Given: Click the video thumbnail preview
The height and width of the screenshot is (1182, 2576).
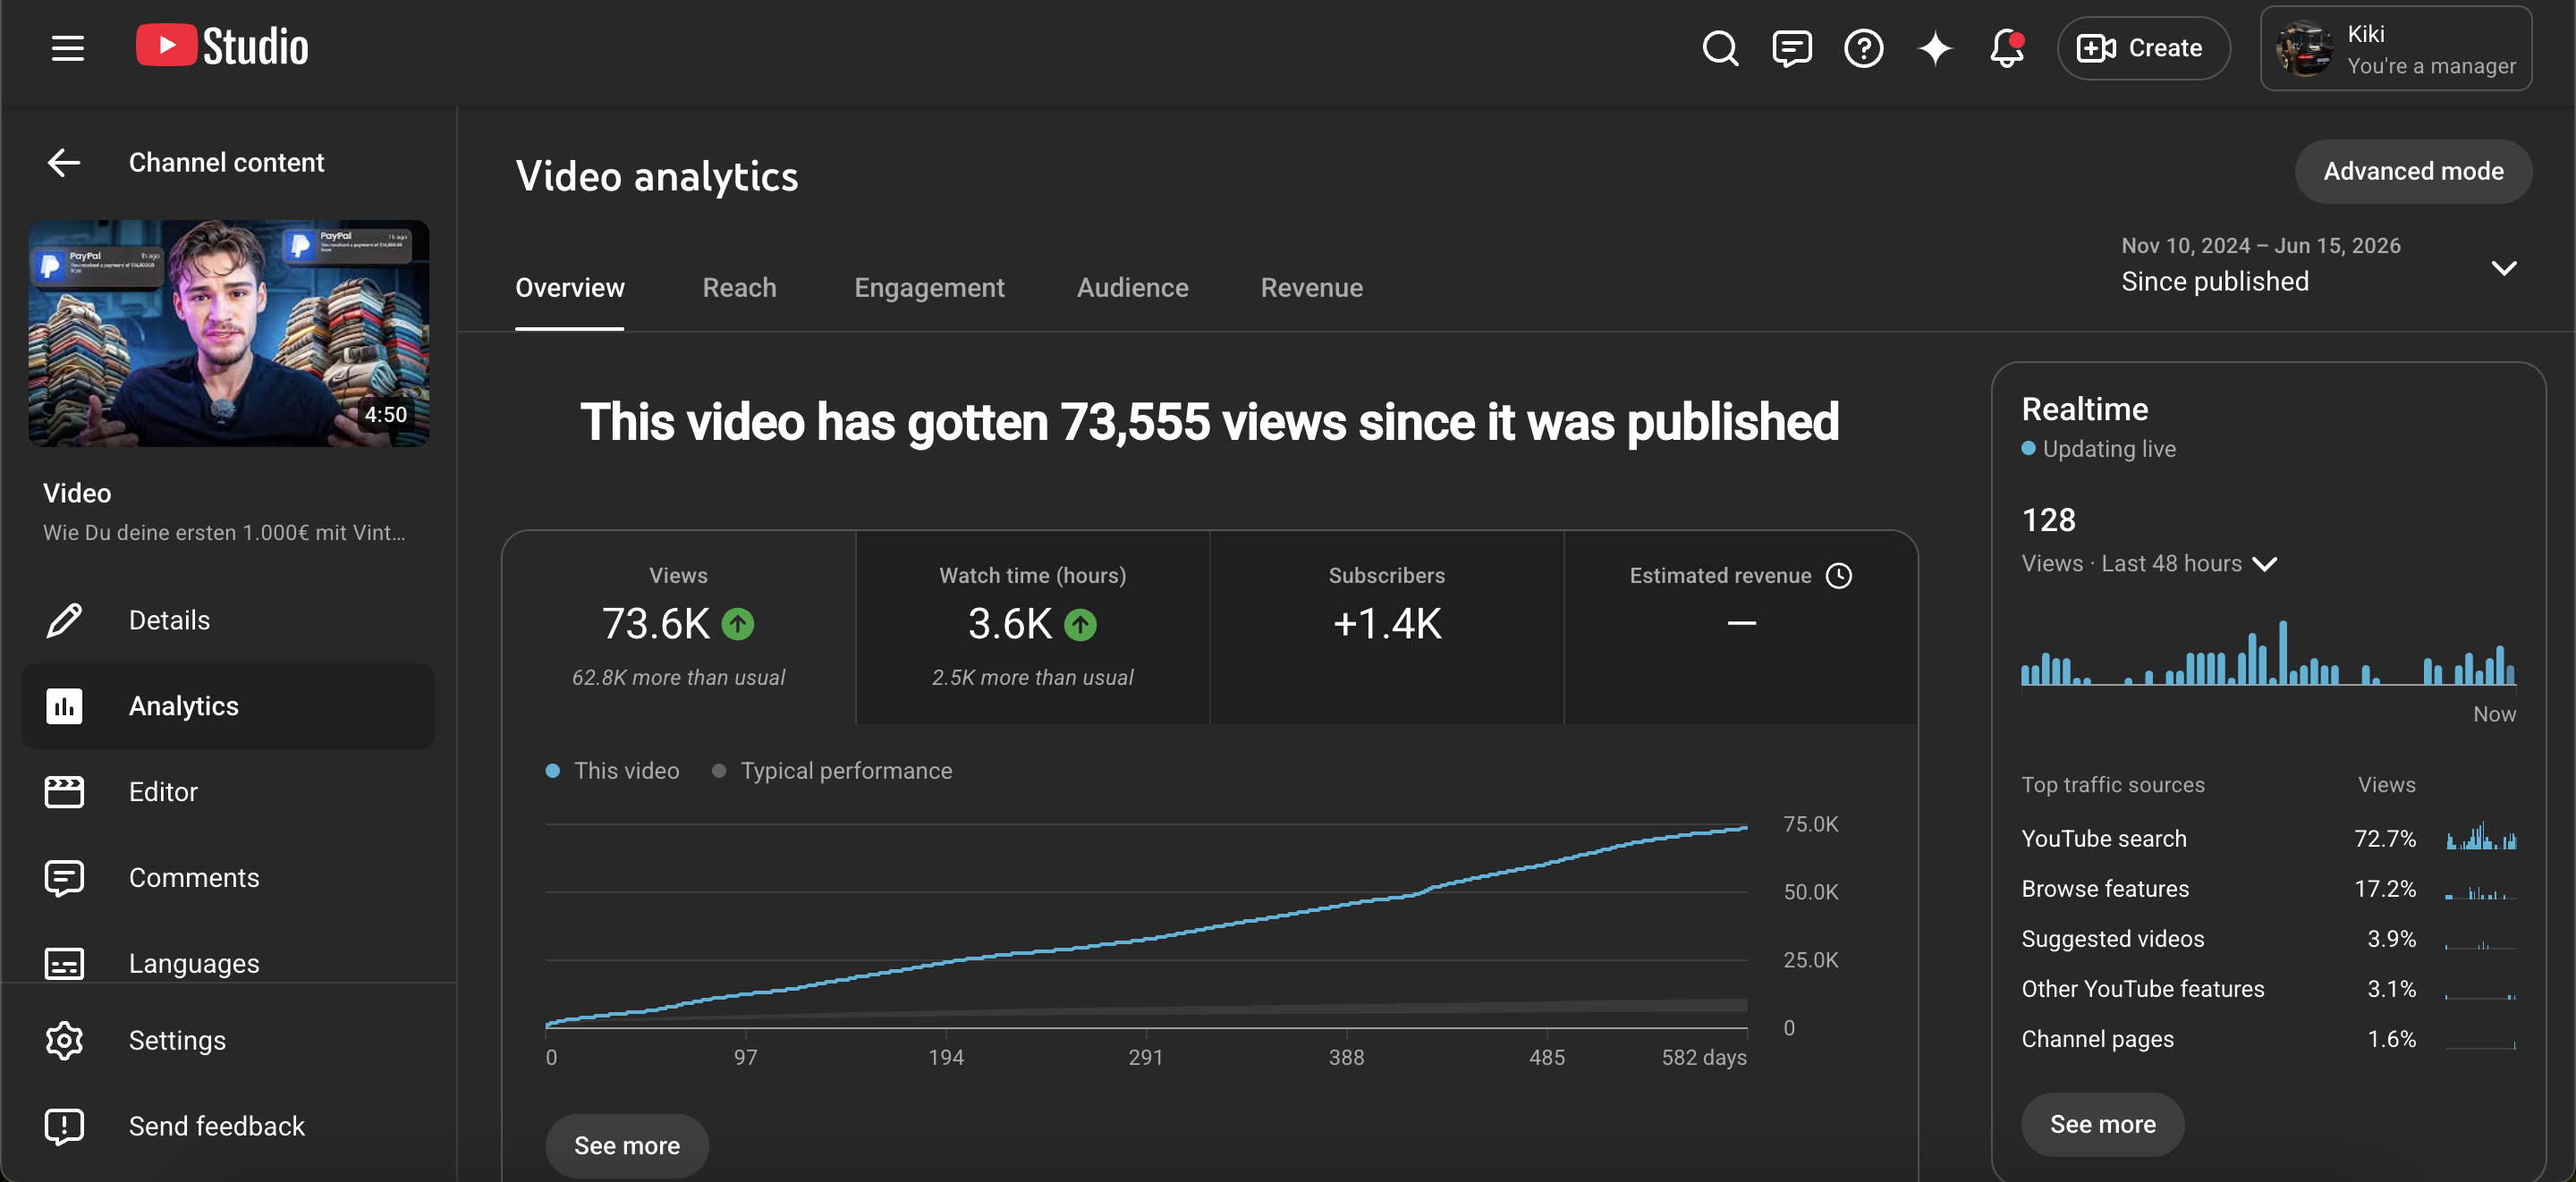Looking at the screenshot, I should tap(229, 333).
